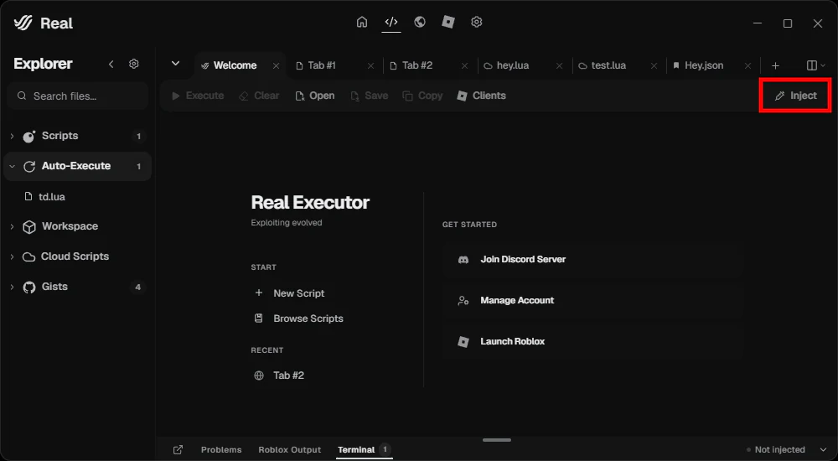Select the Auto-Execute tree item
838x461 pixels.
(x=77, y=166)
